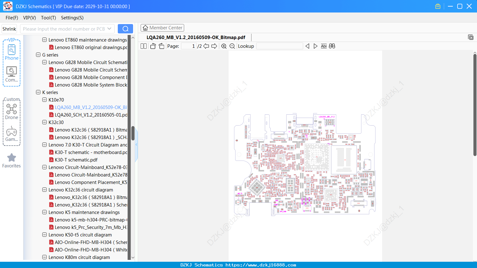This screenshot has height=268, width=477.
Task: Open the Settings(S) menu
Action: coord(72,18)
